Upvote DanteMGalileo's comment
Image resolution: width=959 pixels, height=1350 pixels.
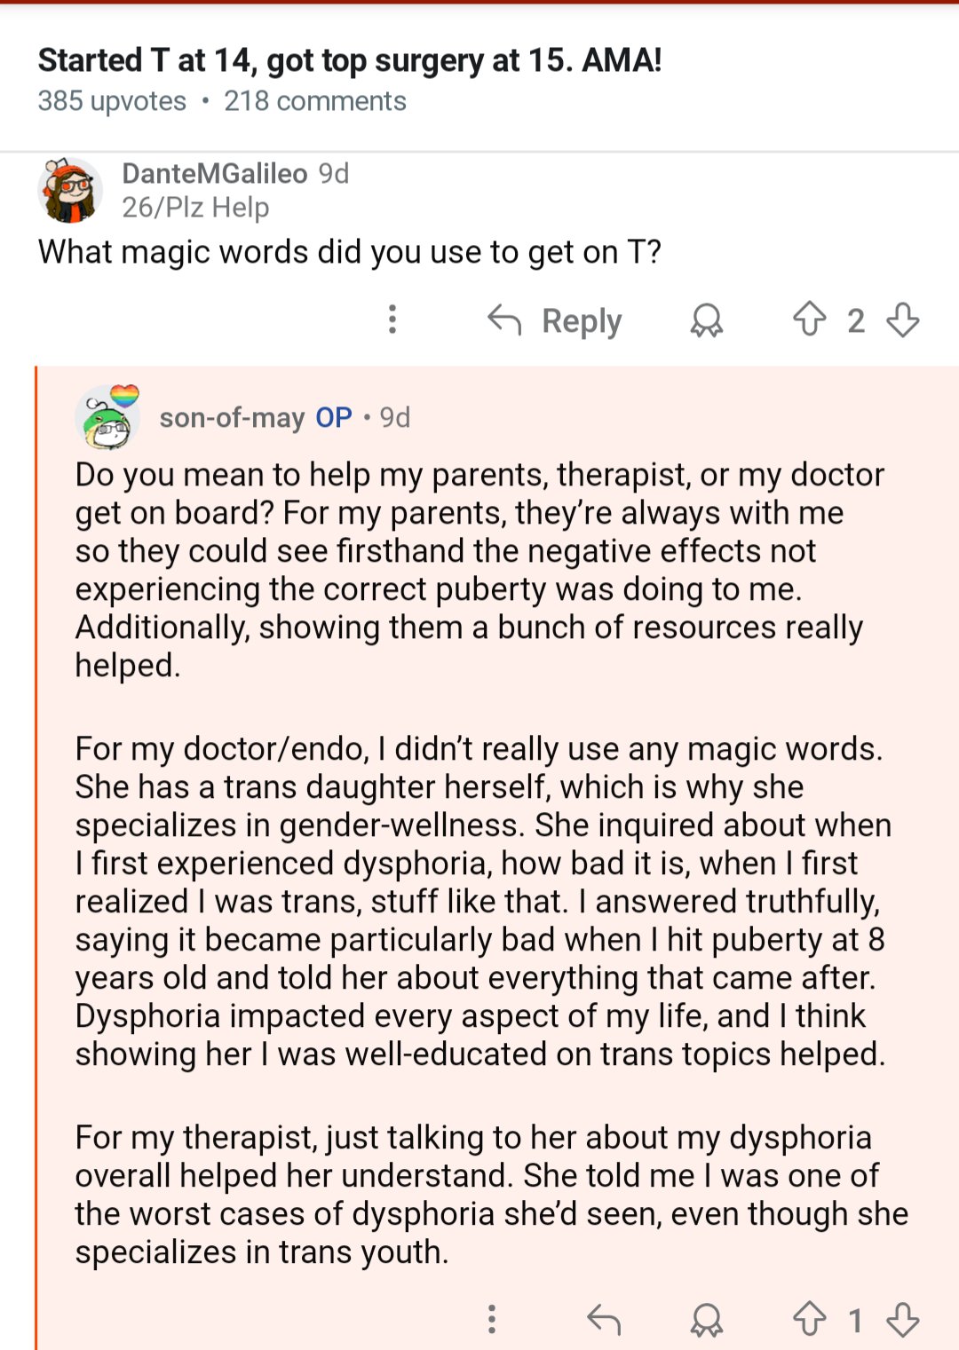pos(809,320)
